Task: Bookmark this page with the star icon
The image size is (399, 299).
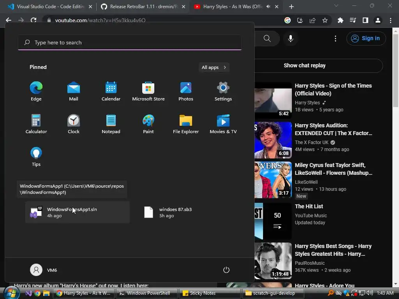Action: point(325,20)
